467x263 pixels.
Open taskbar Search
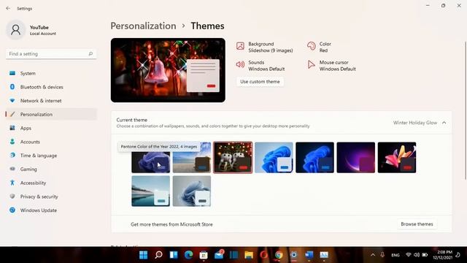coord(158,255)
